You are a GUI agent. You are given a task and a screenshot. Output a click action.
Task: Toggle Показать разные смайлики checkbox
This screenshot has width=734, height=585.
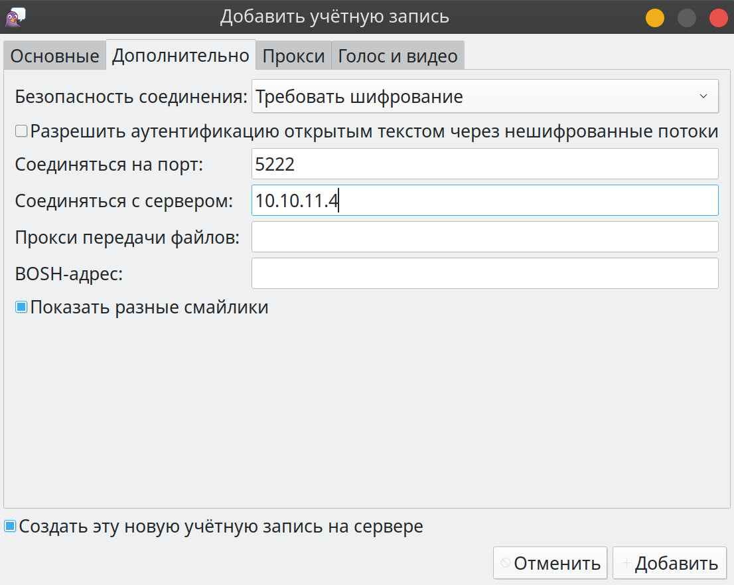21,307
